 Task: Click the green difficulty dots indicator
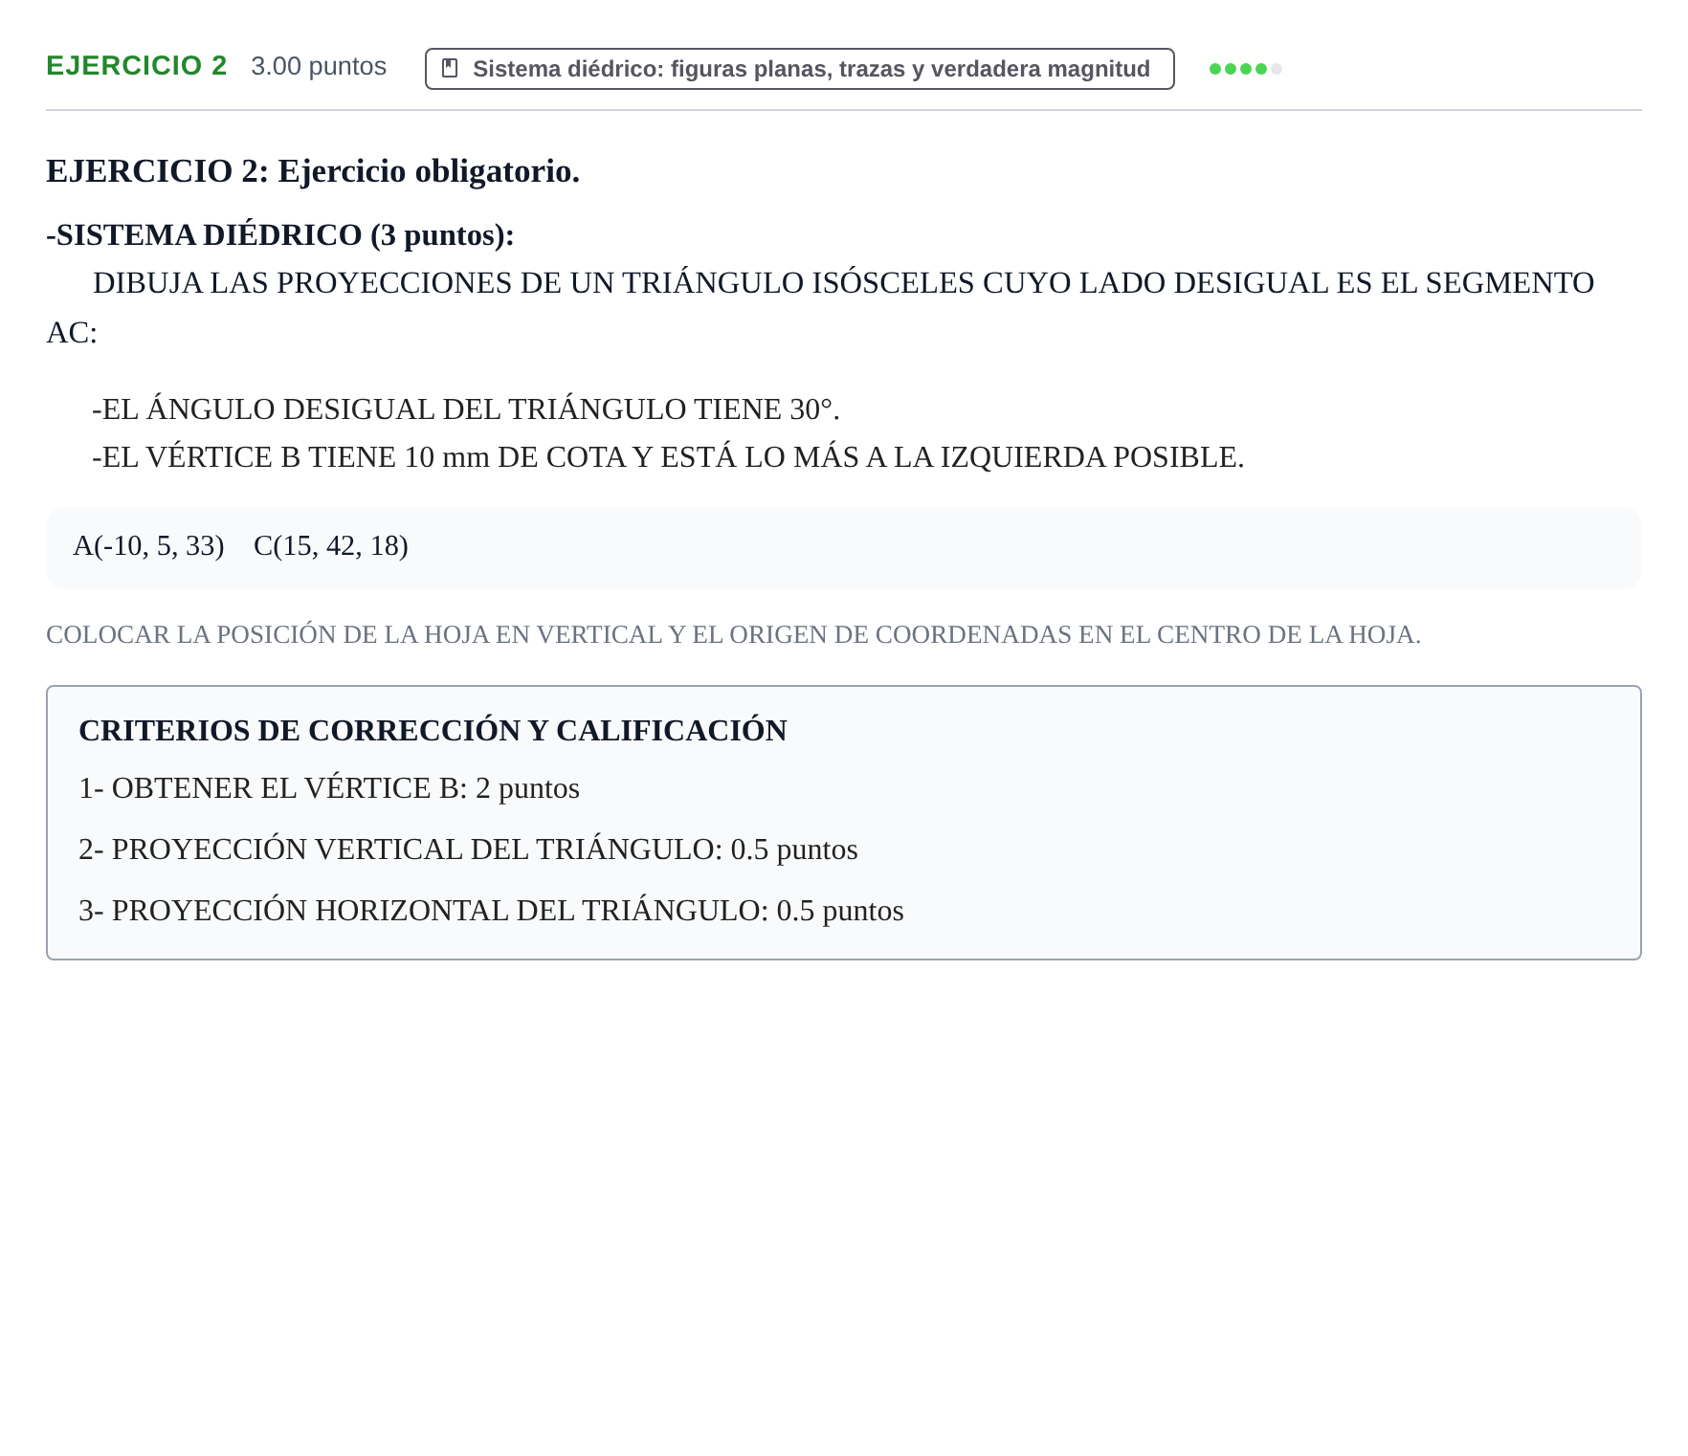1245,69
